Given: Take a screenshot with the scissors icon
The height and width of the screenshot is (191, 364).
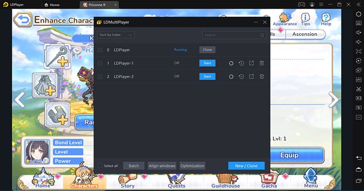Looking at the screenshot, I should click(x=359, y=89).
